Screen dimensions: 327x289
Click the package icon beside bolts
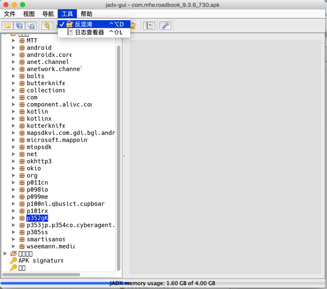coord(22,76)
